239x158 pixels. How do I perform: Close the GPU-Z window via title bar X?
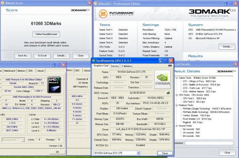point(171,61)
